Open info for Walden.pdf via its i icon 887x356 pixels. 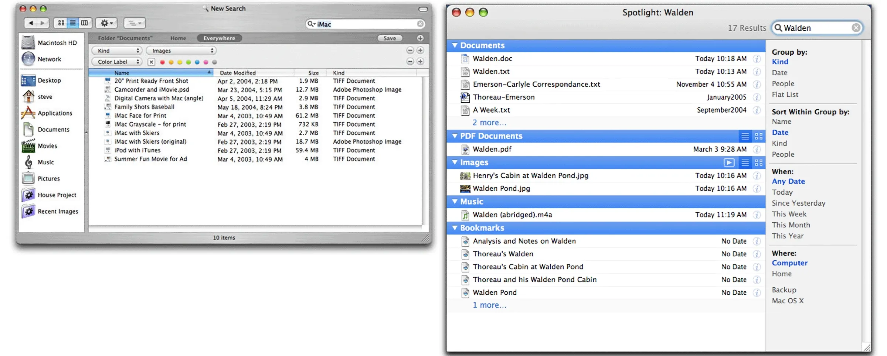pos(757,149)
